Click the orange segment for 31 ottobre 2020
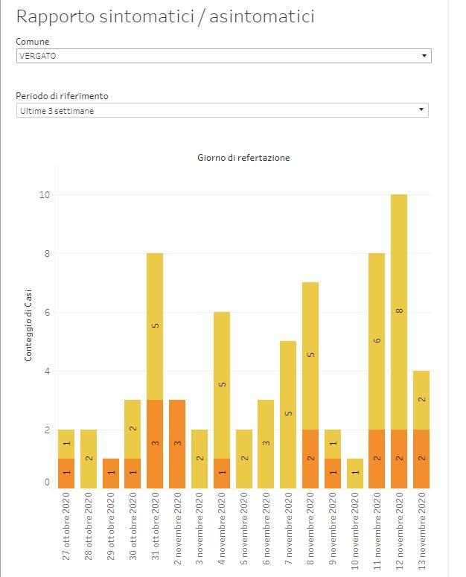Image resolution: width=466 pixels, height=577 pixels. pos(155,444)
